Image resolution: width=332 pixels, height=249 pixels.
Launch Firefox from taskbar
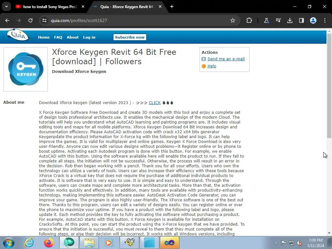click(x=49, y=243)
